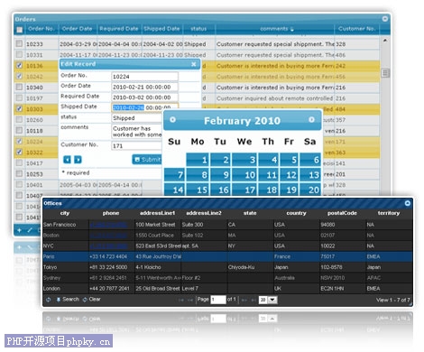Show next month in the calendar
424x352 pixels.
(x=311, y=120)
